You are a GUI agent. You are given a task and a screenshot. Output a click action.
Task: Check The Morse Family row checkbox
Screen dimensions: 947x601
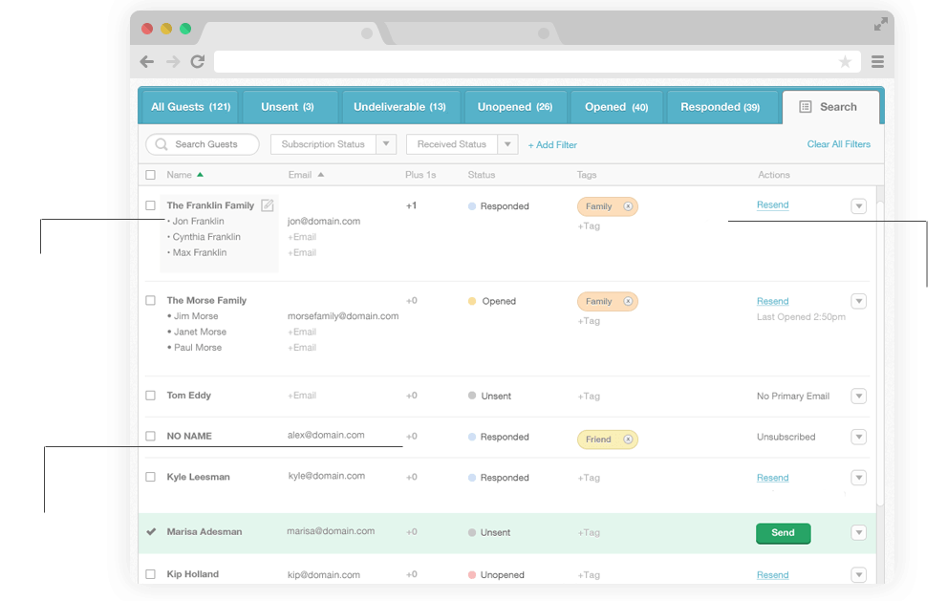150,300
